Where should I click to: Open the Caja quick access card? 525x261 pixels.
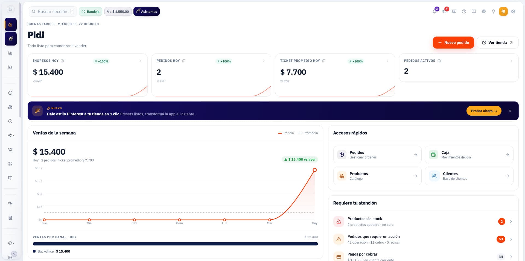point(469,155)
